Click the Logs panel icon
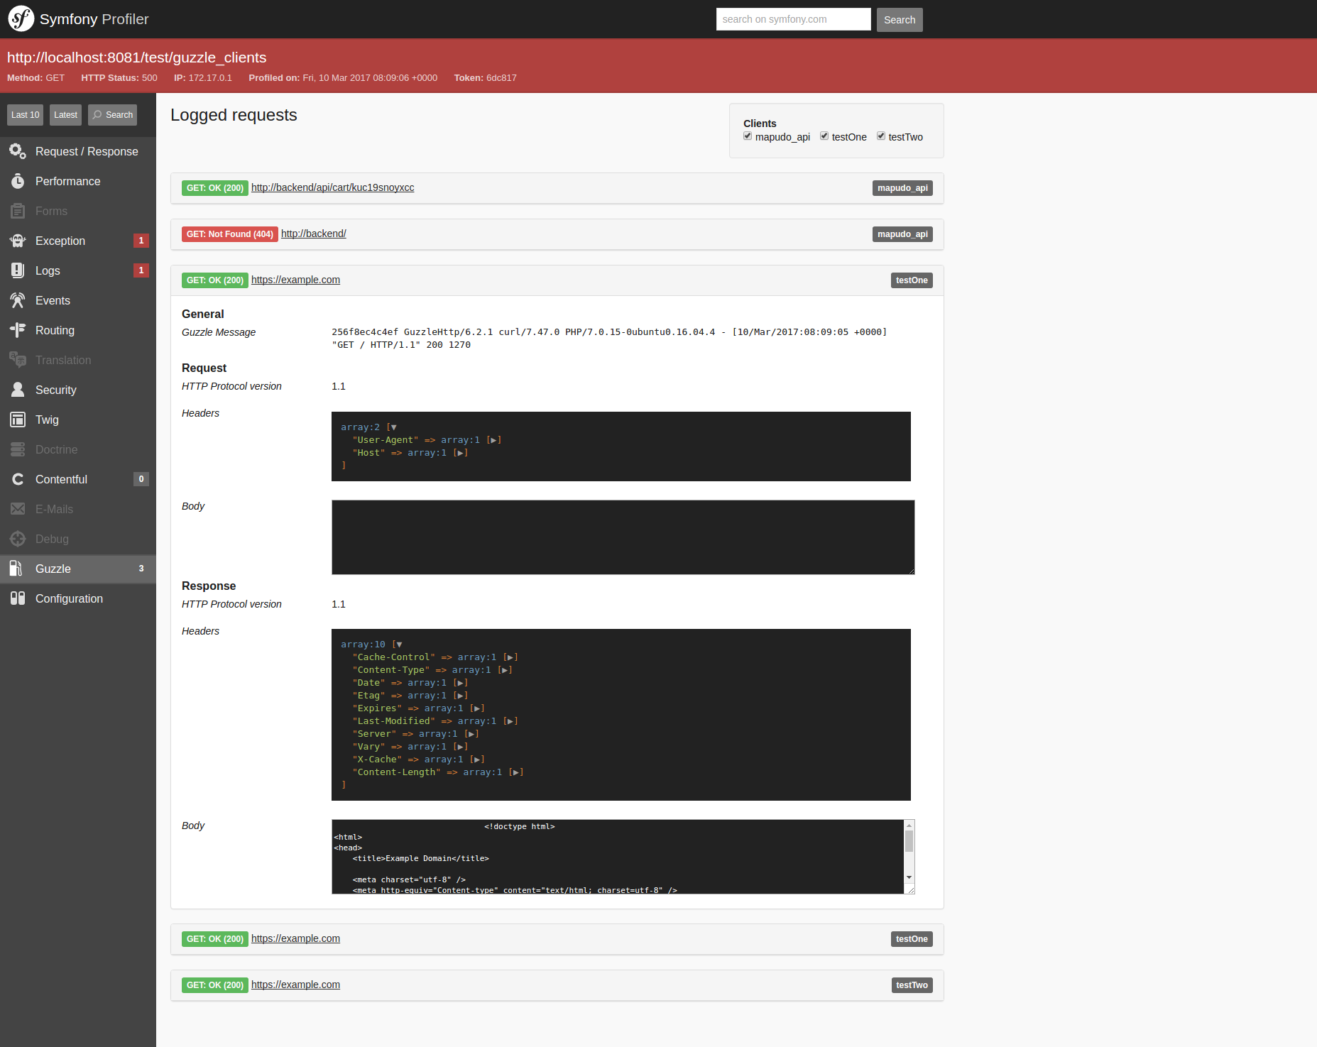Viewport: 1317px width, 1047px height. click(x=18, y=270)
